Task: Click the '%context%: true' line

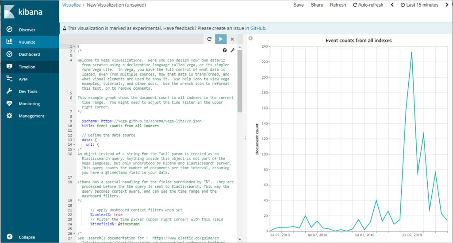Action: 106,215
